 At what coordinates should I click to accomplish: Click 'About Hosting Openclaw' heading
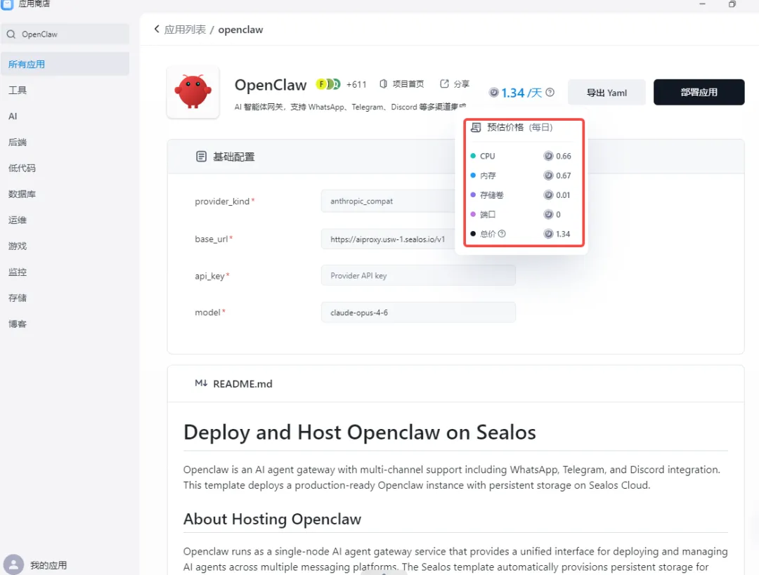point(272,519)
